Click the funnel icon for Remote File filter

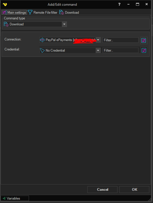click(x=30, y=12)
